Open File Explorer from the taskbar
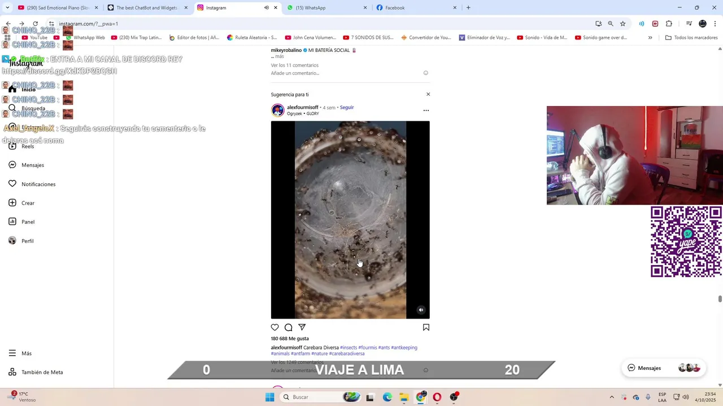The width and height of the screenshot is (723, 406). (x=404, y=397)
